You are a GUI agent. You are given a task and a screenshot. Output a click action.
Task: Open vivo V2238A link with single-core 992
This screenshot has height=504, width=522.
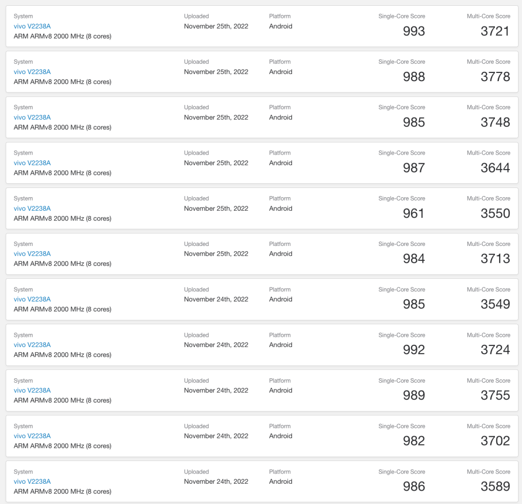tap(32, 345)
